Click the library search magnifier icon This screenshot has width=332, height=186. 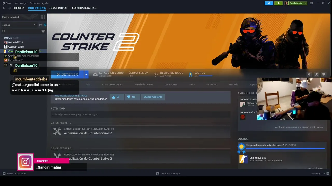4,31
